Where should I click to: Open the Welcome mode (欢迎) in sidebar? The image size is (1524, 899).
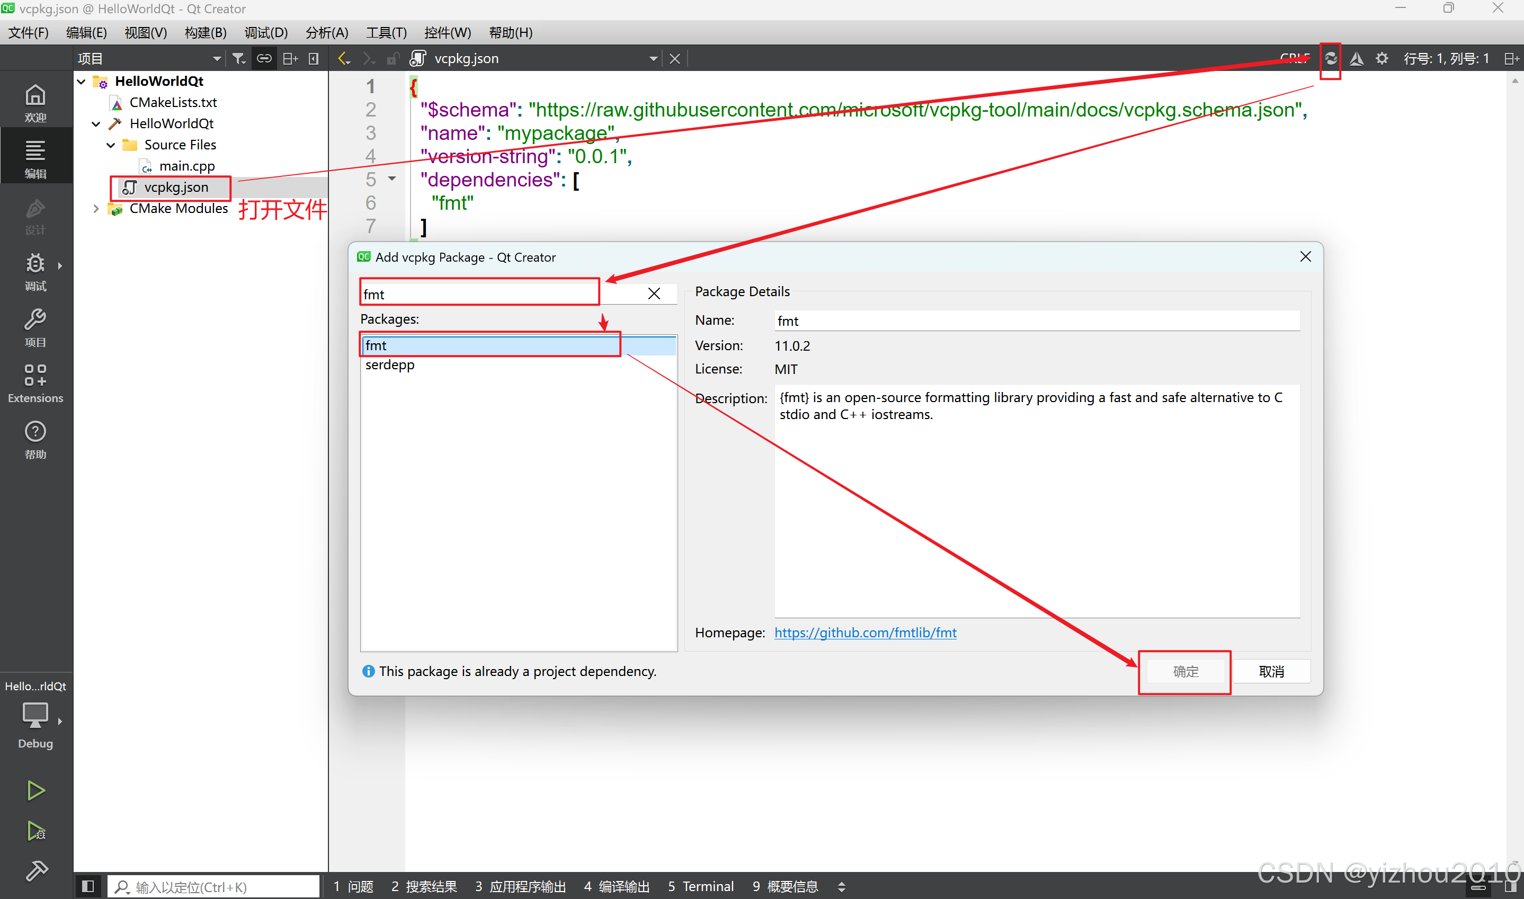point(35,103)
